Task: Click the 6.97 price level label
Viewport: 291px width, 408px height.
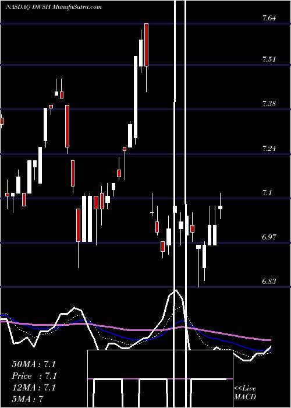Action: pos(269,237)
